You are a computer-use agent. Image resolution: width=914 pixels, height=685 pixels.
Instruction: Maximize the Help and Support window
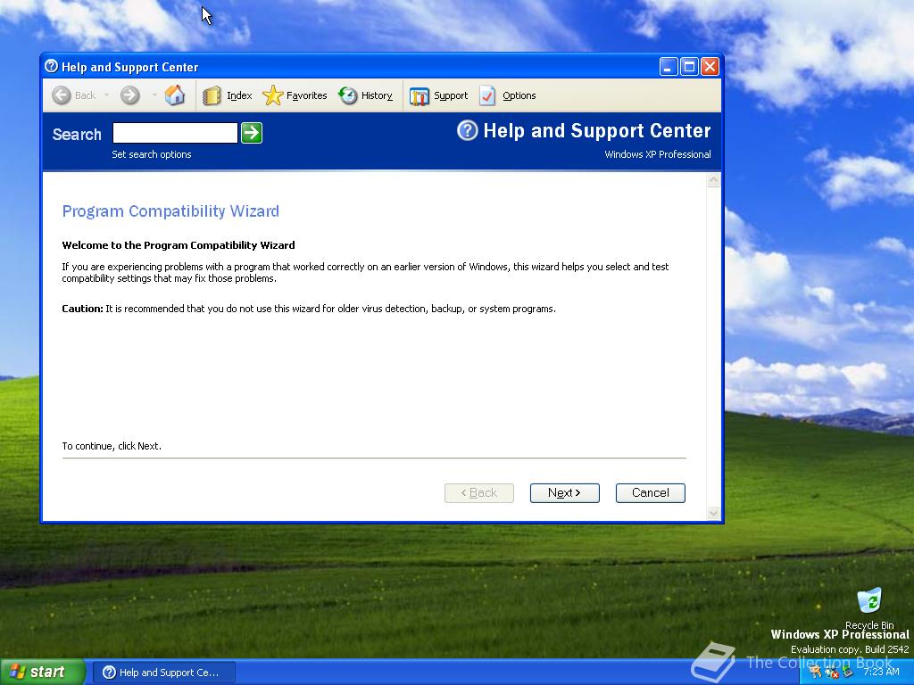coord(689,66)
